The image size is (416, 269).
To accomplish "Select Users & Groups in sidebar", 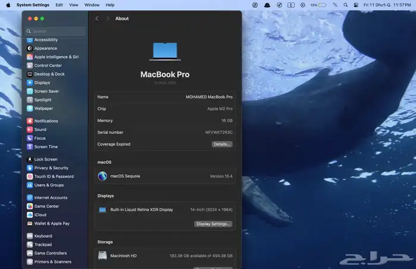I will (45, 185).
